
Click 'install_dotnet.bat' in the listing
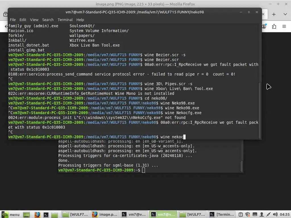coord(29,45)
